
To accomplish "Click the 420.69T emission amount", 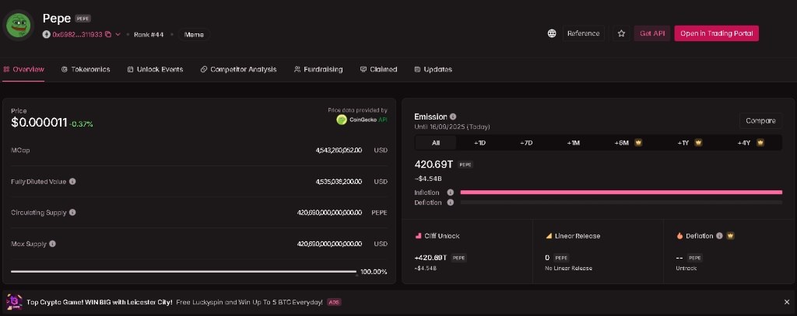I will [x=434, y=165].
